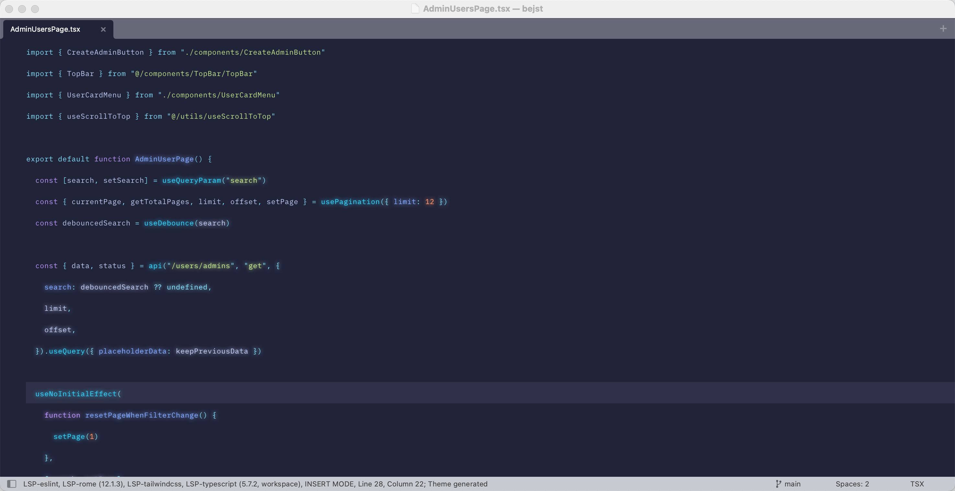Image resolution: width=955 pixels, height=491 pixels.
Task: Click the LSP-rome (12.1.3) status text
Action: pos(93,484)
